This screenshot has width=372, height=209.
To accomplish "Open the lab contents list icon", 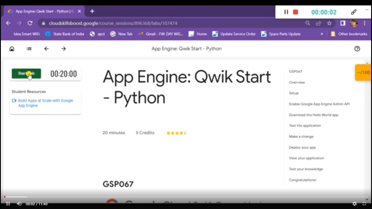I will (x=29, y=49).
